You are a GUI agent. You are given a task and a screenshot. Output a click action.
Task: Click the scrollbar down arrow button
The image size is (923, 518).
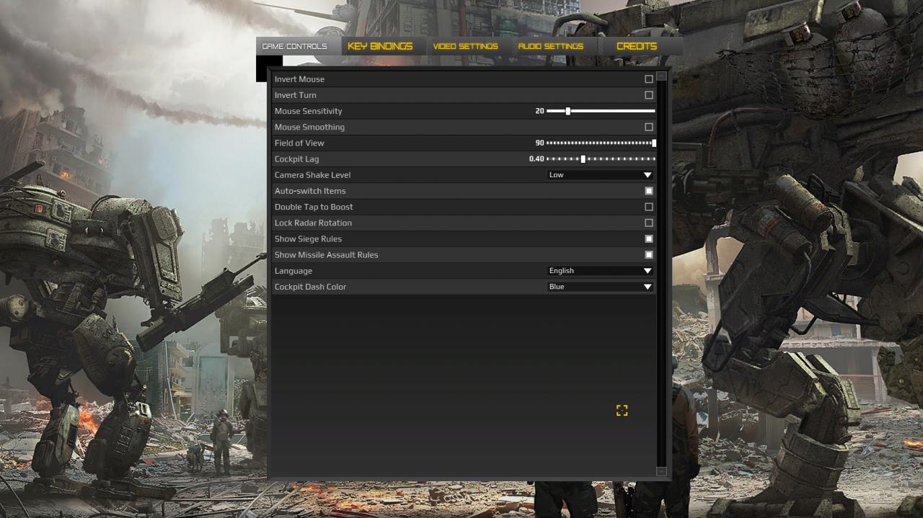[661, 471]
